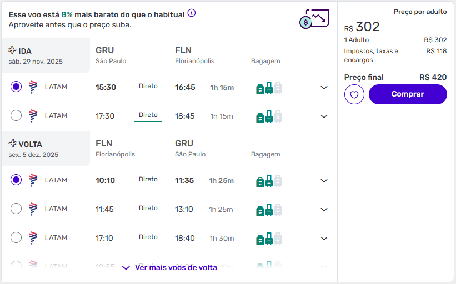Click baggage icons on 10:10 return flight
The width and height of the screenshot is (456, 284).
click(x=269, y=181)
